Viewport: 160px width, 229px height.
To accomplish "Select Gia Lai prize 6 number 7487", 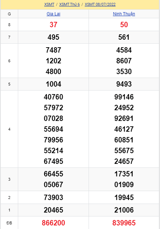I will pyautogui.click(x=53, y=50).
